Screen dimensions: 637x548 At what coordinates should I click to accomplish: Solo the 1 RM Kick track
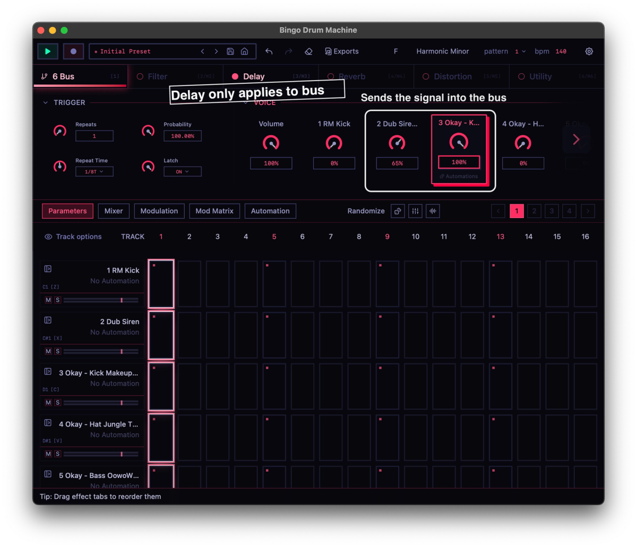(x=58, y=300)
